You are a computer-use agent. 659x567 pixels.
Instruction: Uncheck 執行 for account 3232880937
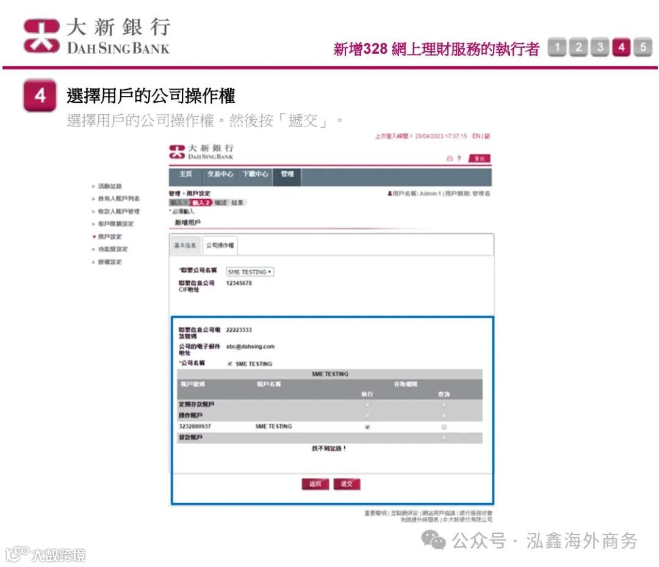tap(367, 427)
